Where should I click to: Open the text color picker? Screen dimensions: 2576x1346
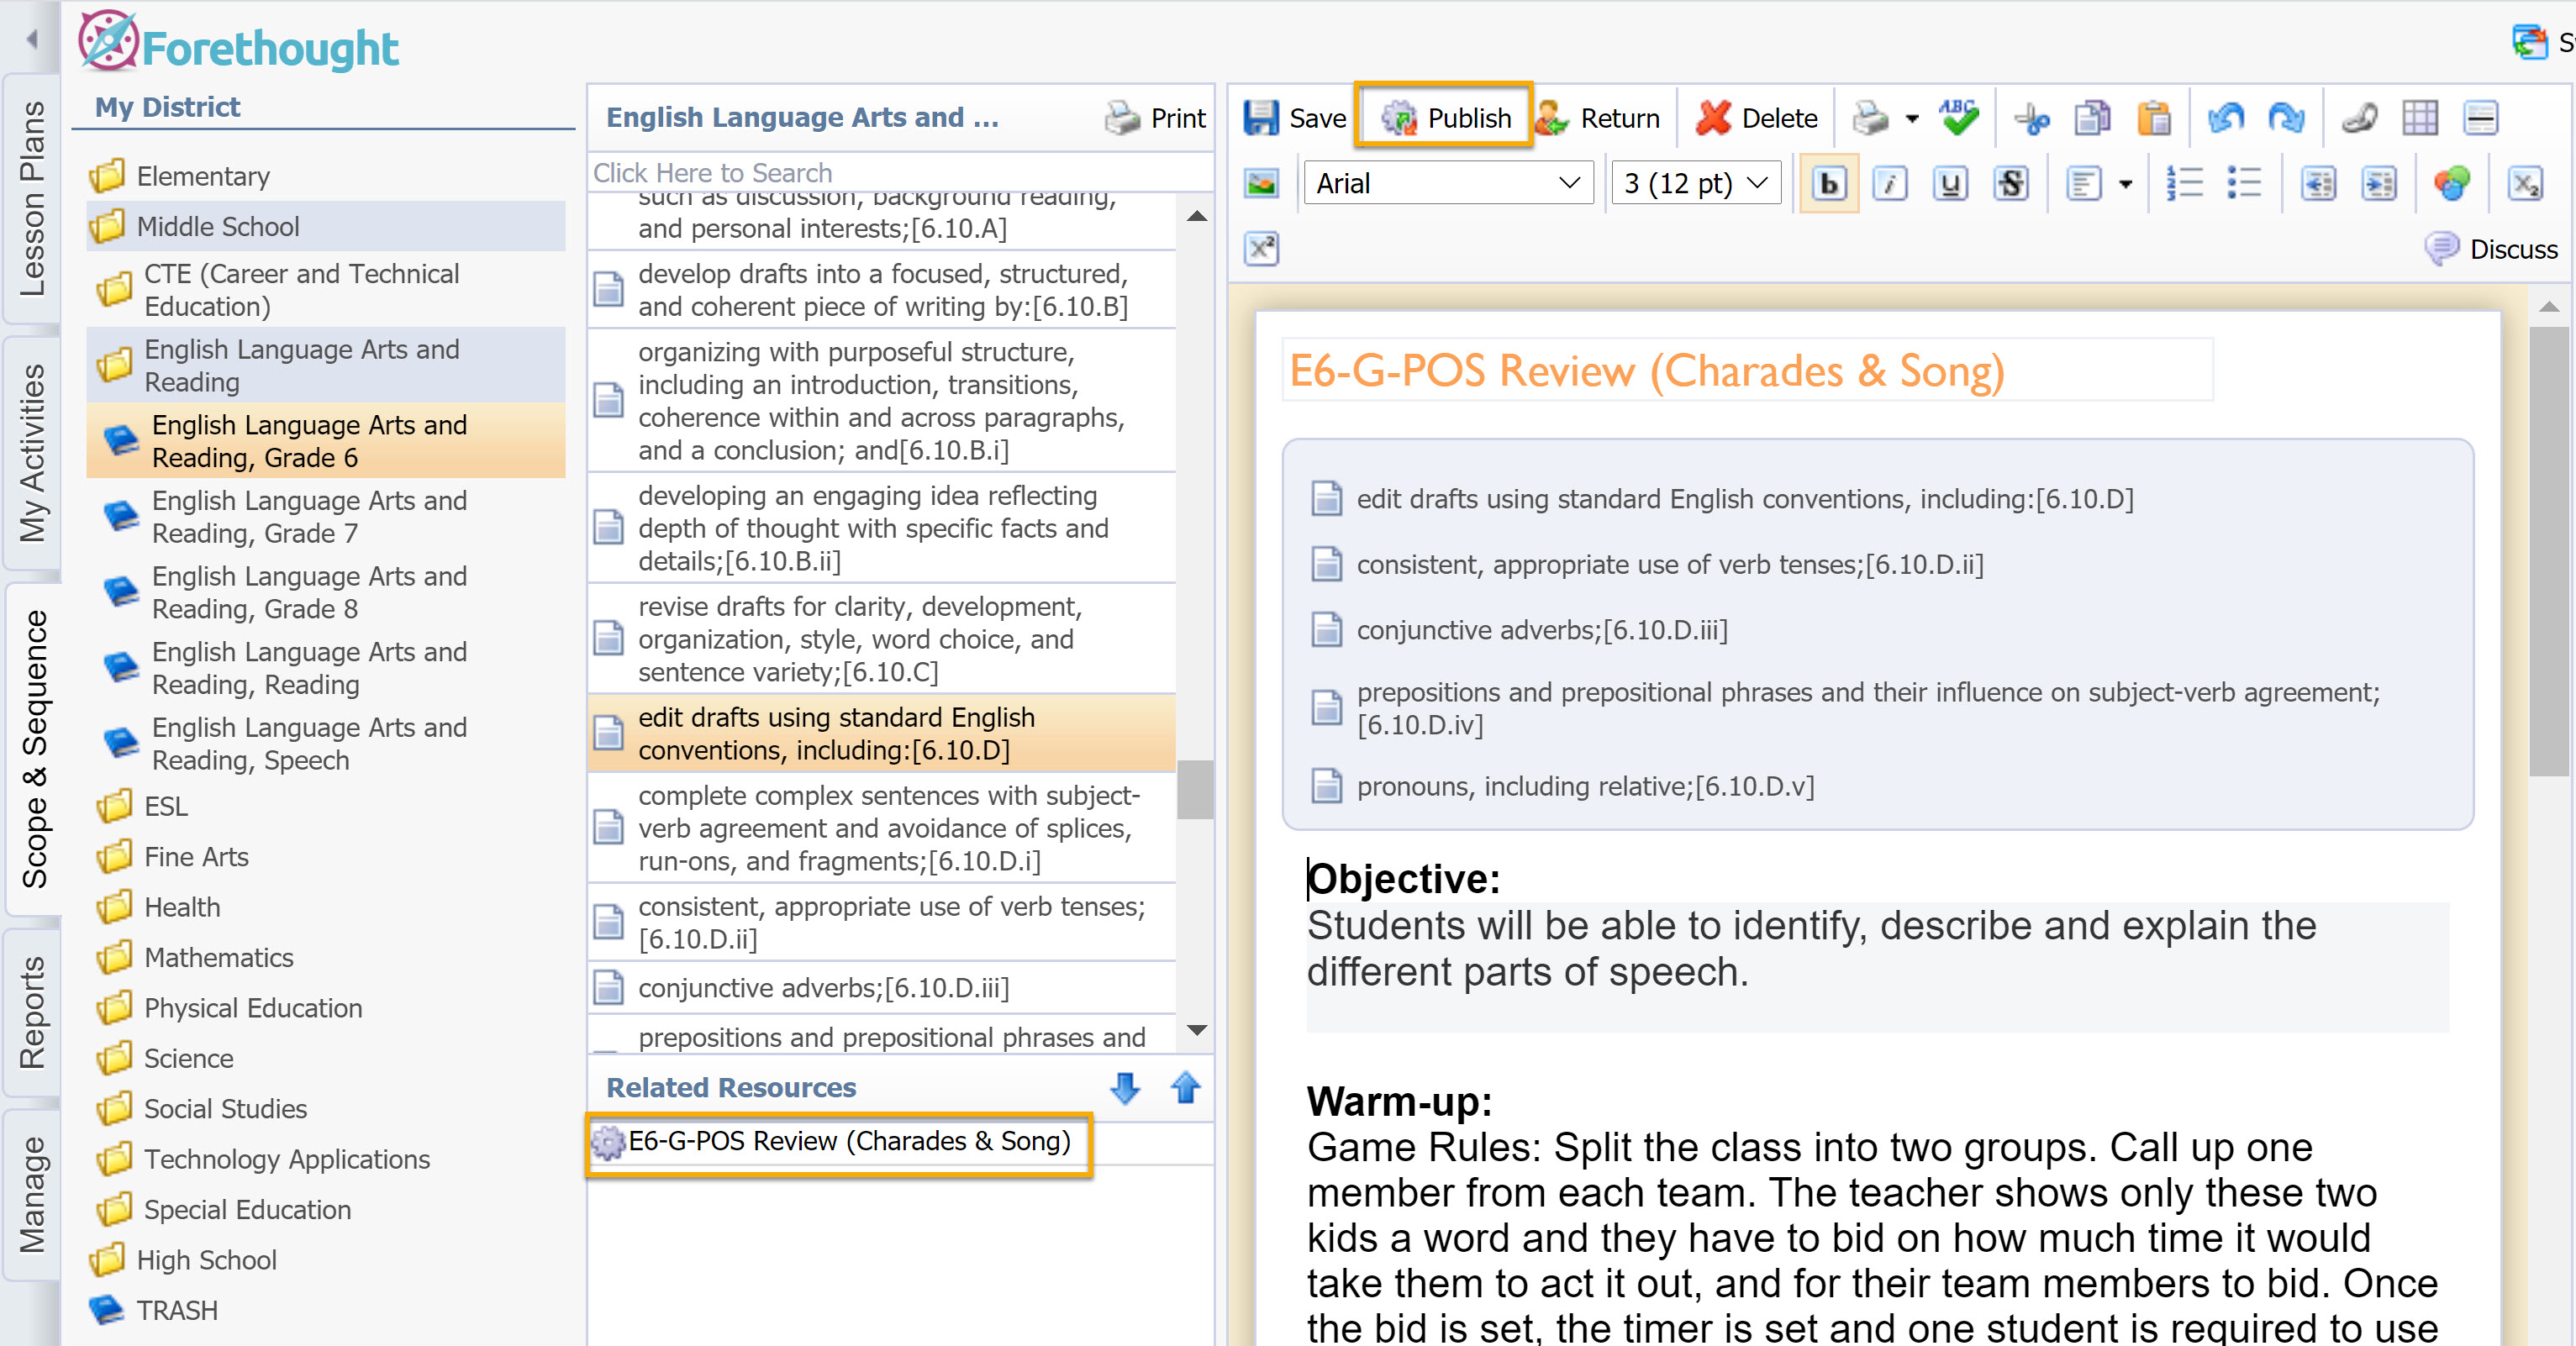(2452, 184)
